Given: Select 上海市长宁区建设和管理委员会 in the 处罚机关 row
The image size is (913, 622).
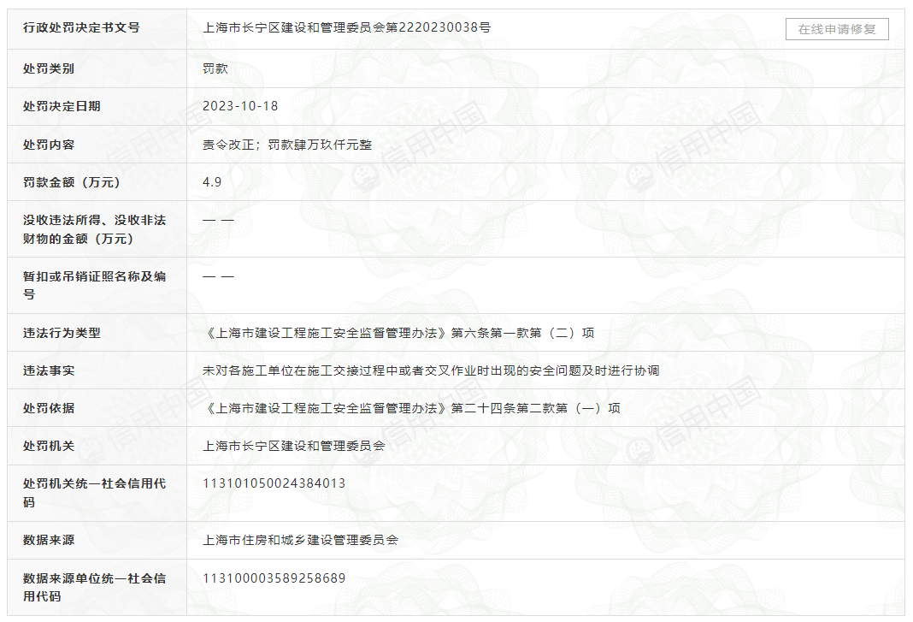Looking at the screenshot, I should click(294, 446).
